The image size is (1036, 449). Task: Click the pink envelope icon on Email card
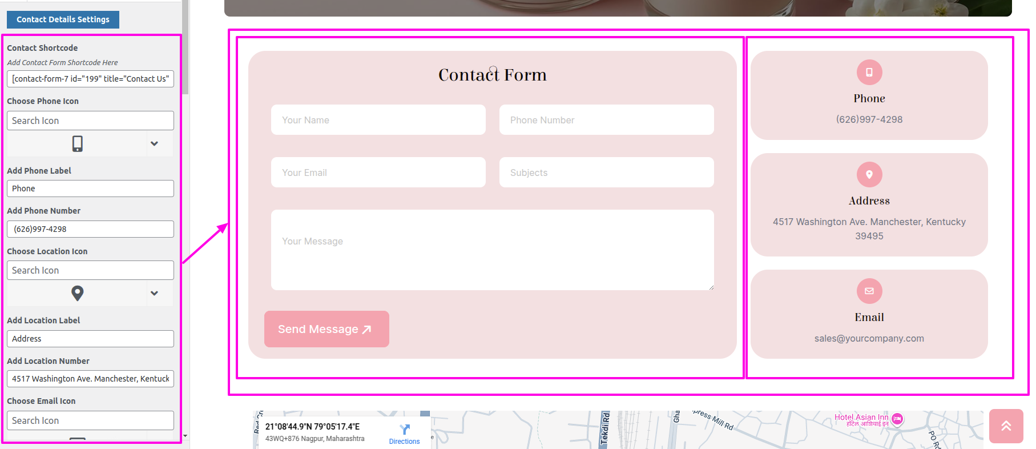[x=869, y=291]
